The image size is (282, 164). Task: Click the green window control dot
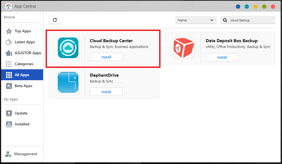[264, 7]
